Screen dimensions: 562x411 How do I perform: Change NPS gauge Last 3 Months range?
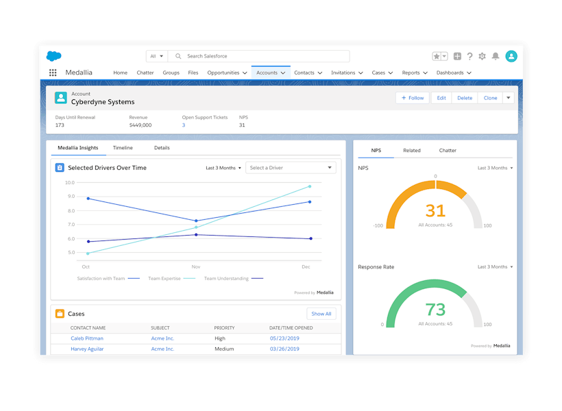click(495, 168)
